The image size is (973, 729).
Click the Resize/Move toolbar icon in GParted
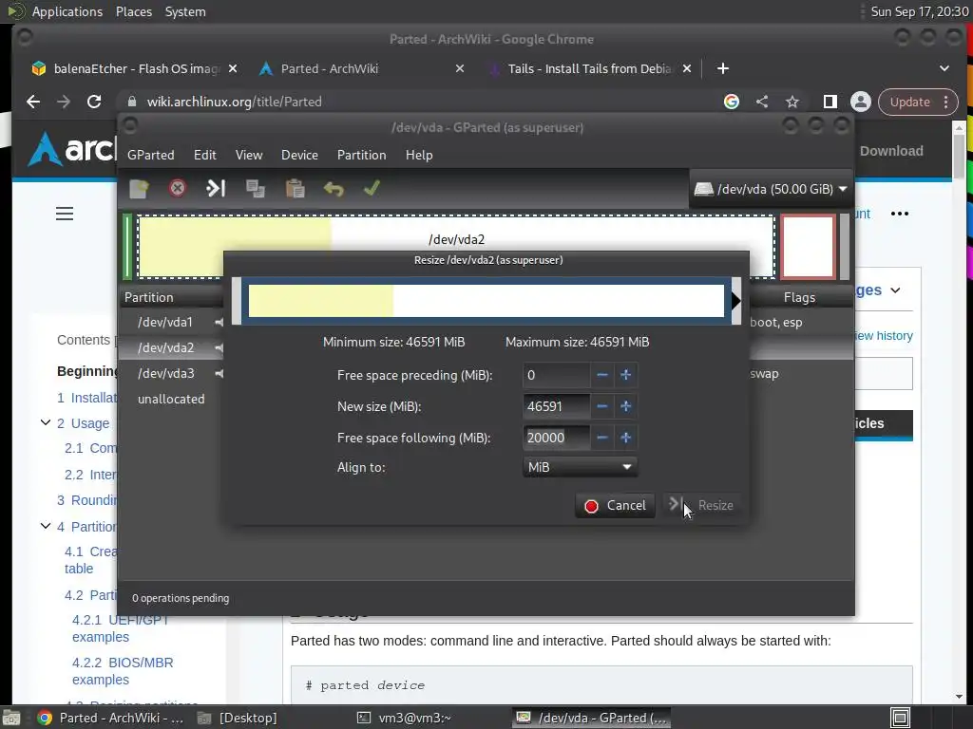pyautogui.click(x=216, y=188)
